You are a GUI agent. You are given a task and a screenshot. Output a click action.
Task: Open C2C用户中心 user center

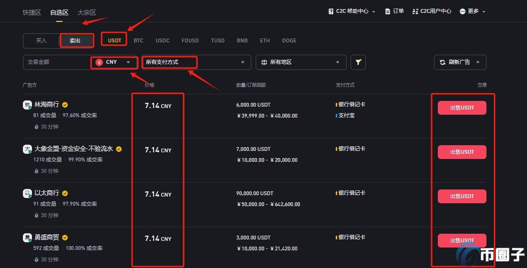pyautogui.click(x=432, y=11)
